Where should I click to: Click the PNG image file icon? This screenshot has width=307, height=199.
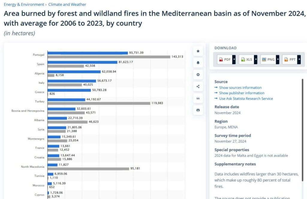(x=264, y=60)
